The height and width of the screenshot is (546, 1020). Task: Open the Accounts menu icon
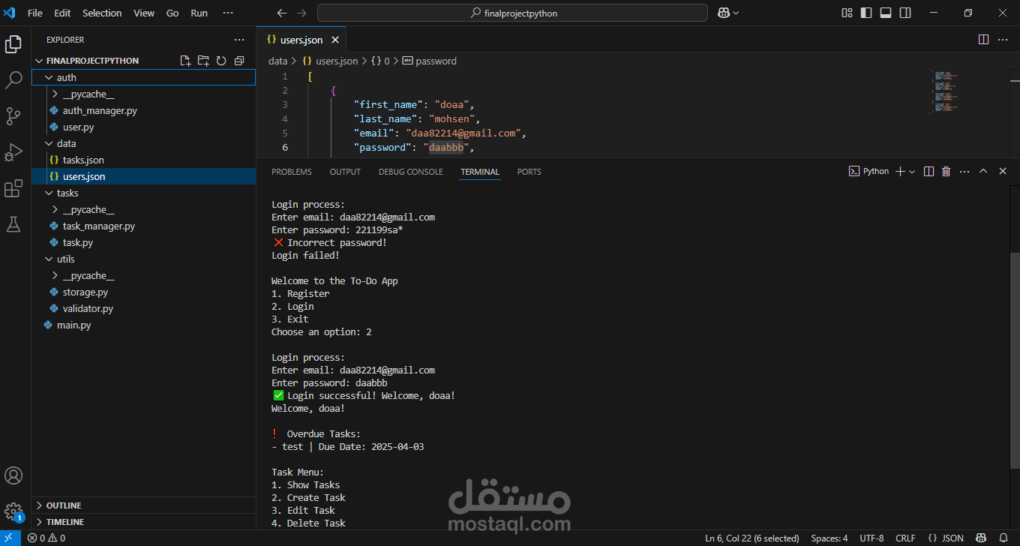tap(13, 475)
